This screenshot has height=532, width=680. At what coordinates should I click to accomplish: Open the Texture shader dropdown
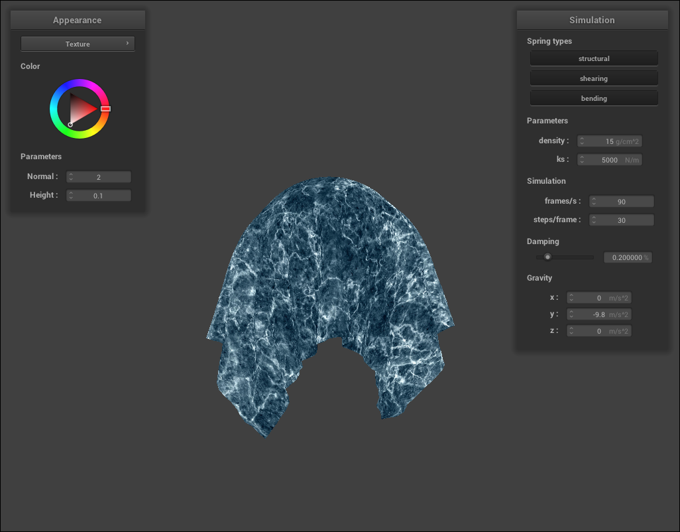pos(78,44)
